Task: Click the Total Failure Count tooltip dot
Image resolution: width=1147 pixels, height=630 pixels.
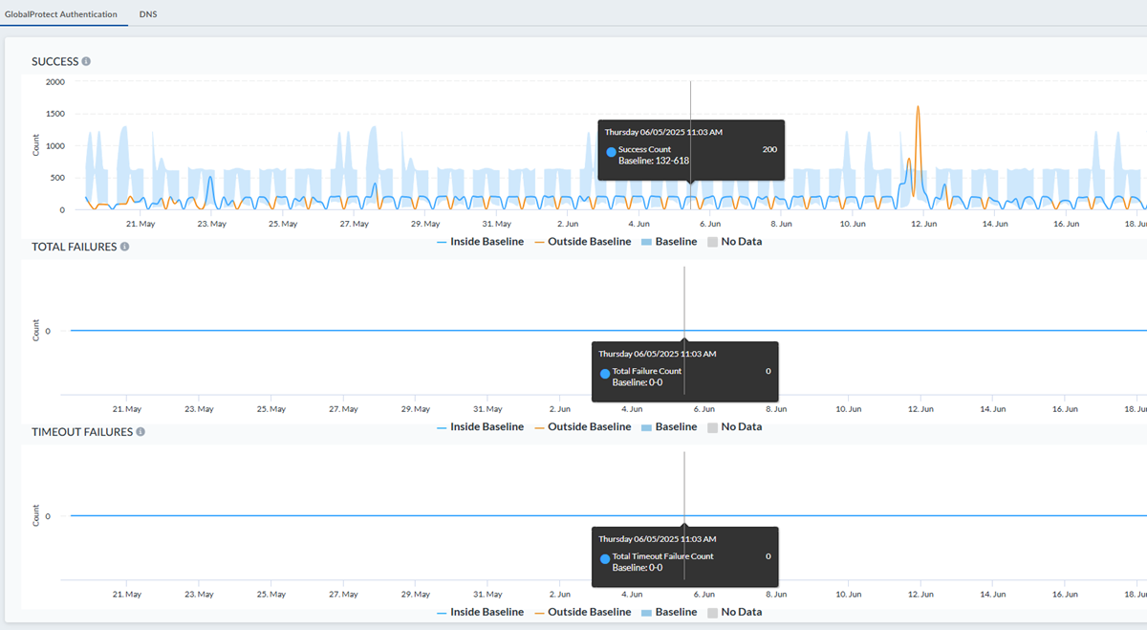Action: pos(605,374)
